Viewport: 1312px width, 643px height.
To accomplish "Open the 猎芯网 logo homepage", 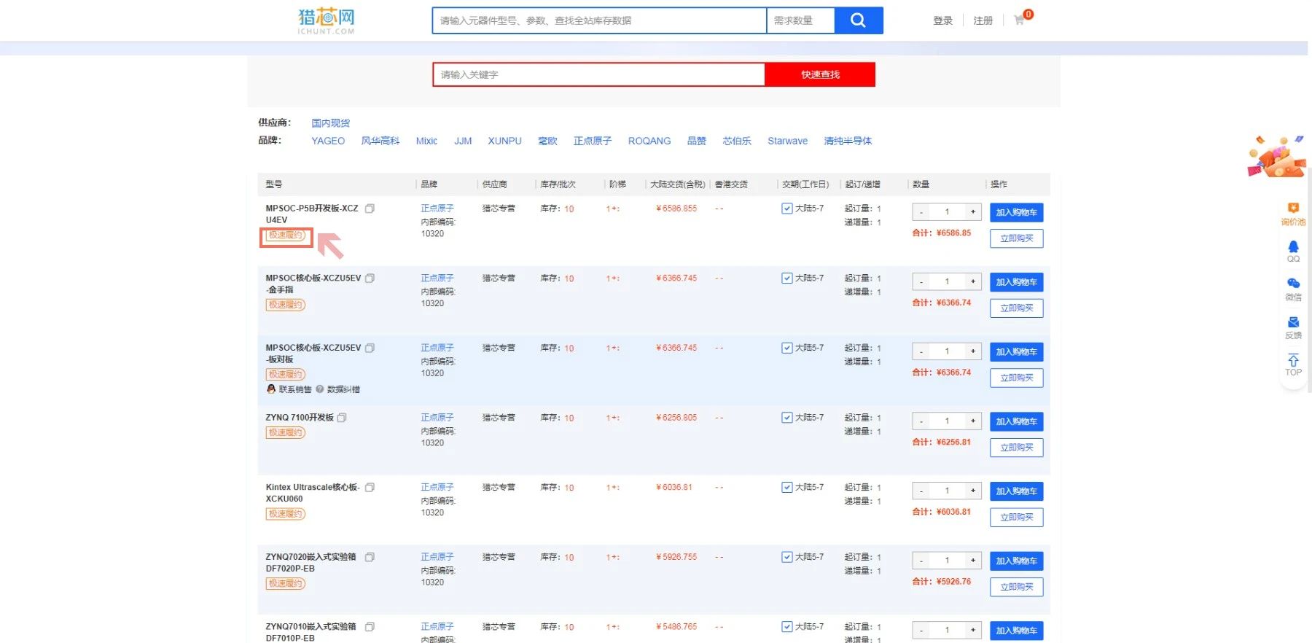I will 326,20.
